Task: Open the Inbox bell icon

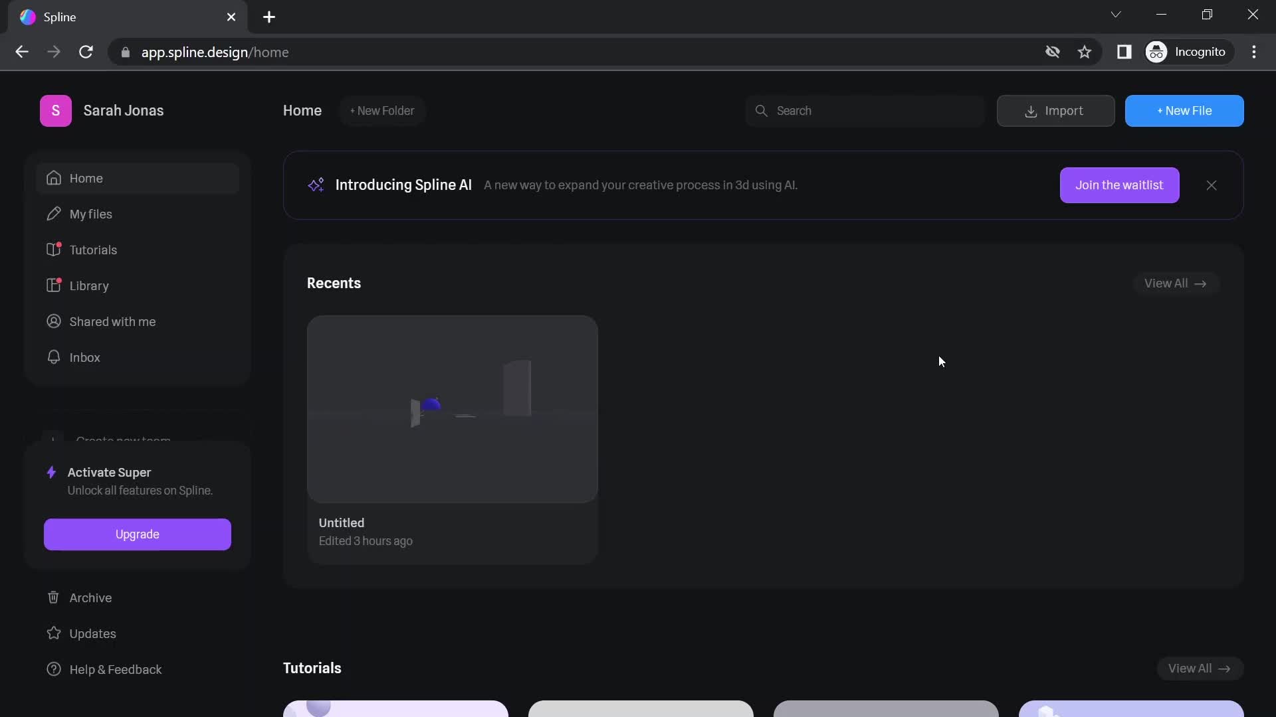Action: click(53, 357)
